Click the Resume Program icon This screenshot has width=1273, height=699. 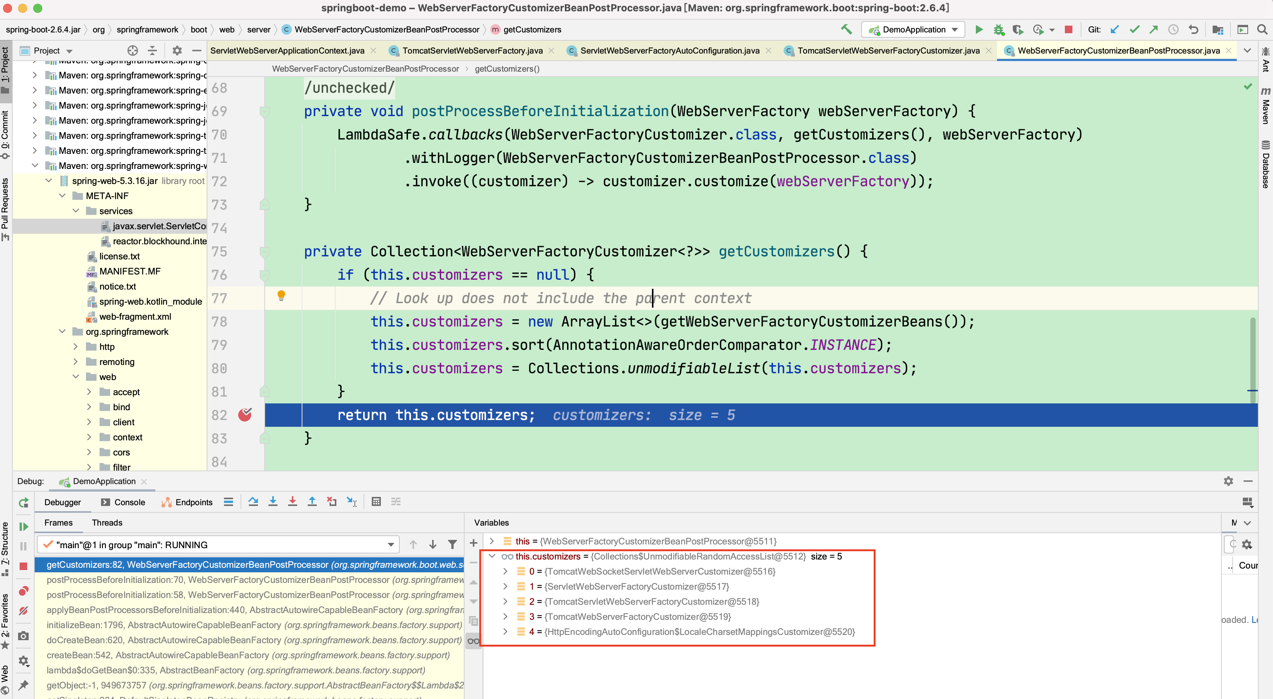point(23,527)
